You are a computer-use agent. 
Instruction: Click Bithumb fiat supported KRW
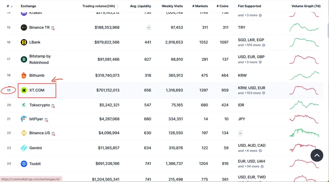tap(242, 75)
